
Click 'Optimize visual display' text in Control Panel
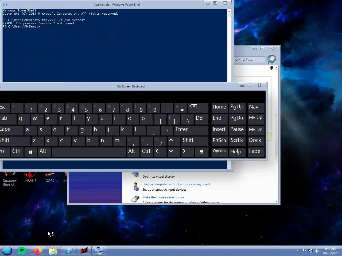pos(158,177)
